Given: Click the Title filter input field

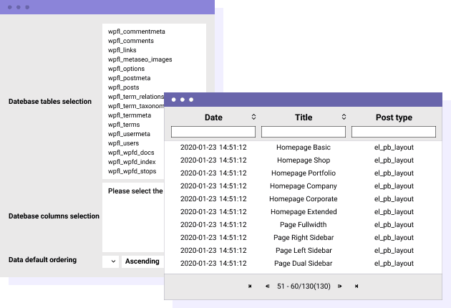Looking at the screenshot, I should (x=304, y=132).
